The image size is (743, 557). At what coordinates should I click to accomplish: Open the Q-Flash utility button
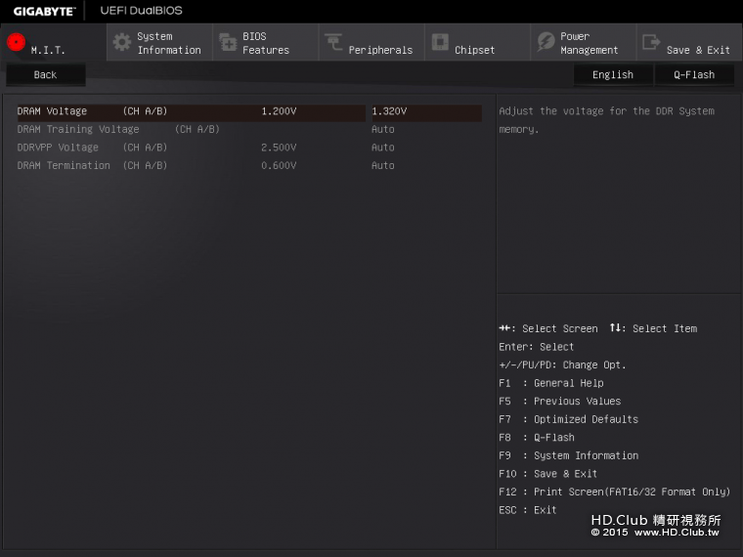(x=693, y=75)
